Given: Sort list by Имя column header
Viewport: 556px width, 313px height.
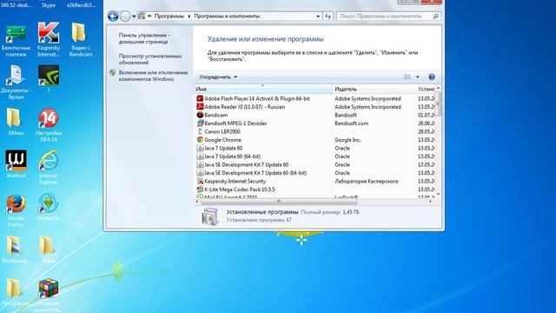Looking at the screenshot, I should pos(262,89).
